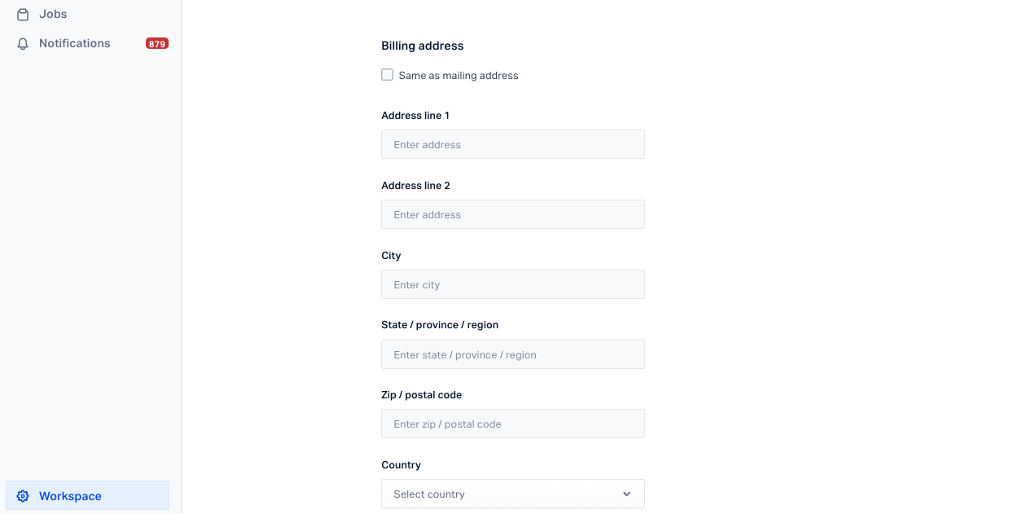Focus the Address line 1 field
This screenshot has width=1023, height=514.
pyautogui.click(x=513, y=144)
